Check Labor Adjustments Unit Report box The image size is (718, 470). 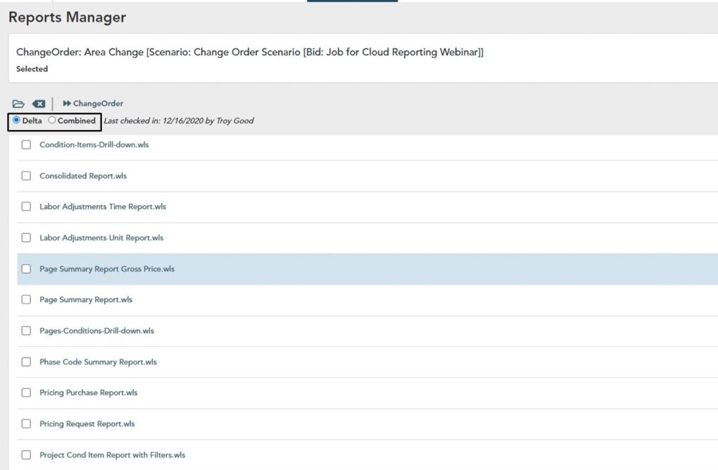26,238
